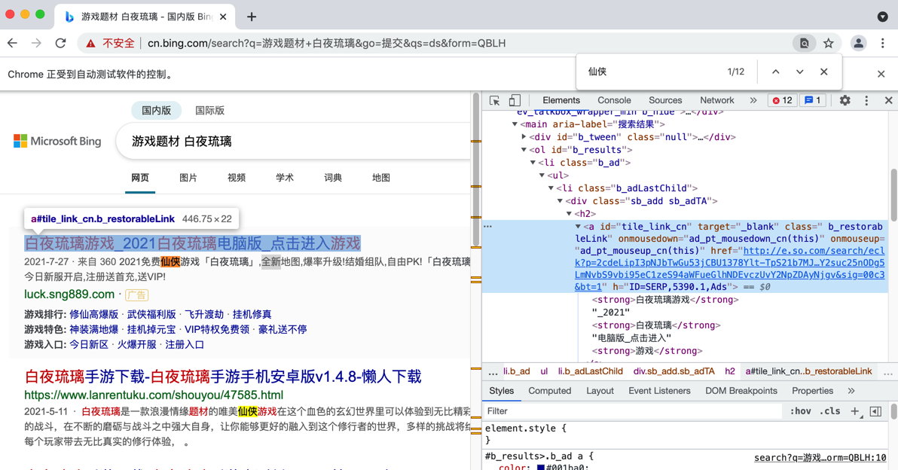Open the 12 errors indicator
This screenshot has height=470, width=898.
782,100
